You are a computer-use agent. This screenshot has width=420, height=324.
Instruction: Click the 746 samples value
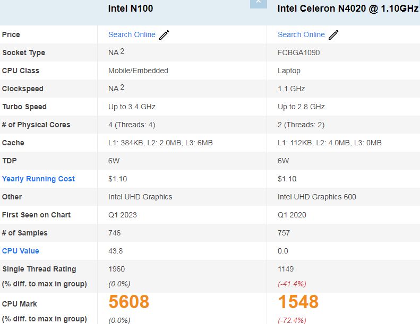[x=114, y=233]
